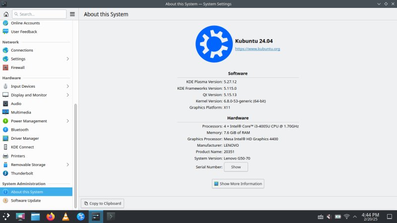Click the Firewall brick wall icon
397x223 pixels.
[5, 67]
